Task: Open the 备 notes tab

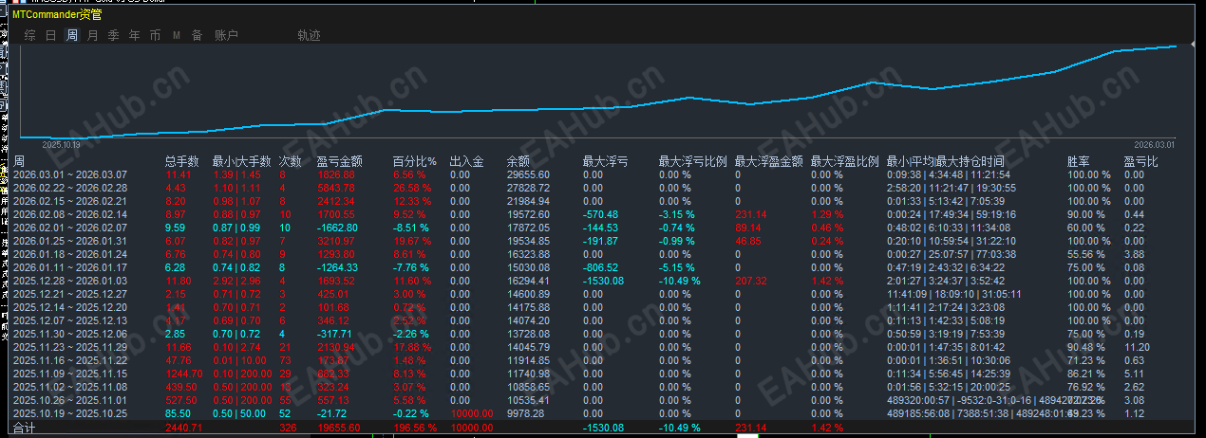Action: point(197,35)
